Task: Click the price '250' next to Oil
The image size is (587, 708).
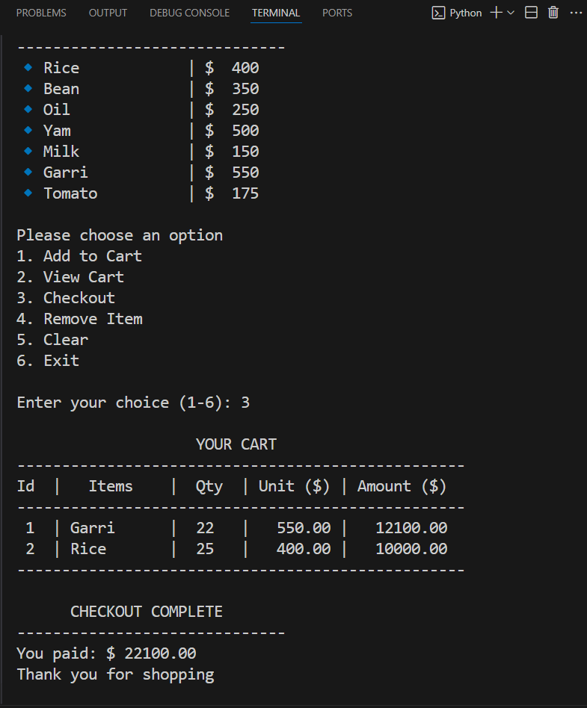Action: point(245,110)
